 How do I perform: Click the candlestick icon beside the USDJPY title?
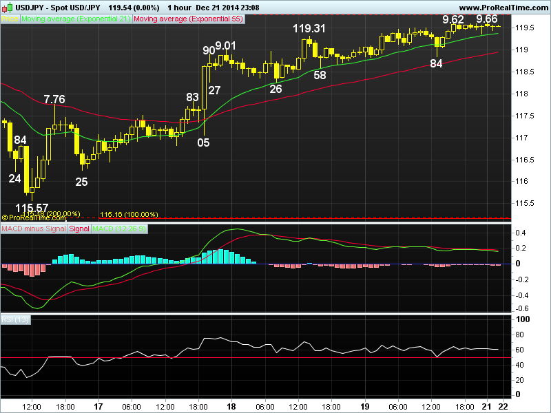tap(8, 7)
